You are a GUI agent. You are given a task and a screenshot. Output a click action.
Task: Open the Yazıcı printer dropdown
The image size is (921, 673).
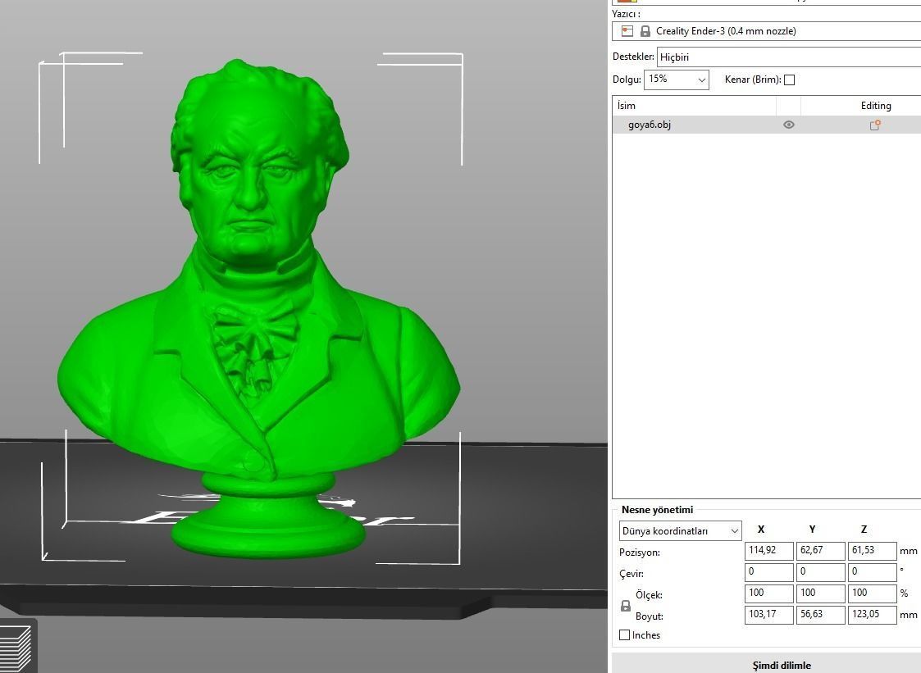766,31
